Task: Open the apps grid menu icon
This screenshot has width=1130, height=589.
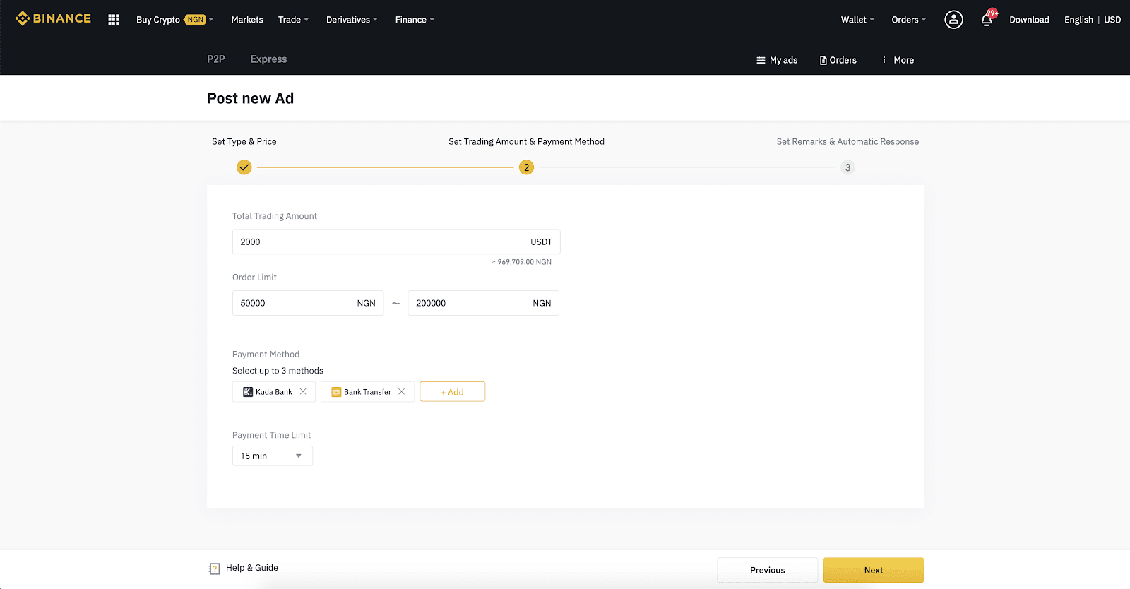Action: tap(113, 20)
